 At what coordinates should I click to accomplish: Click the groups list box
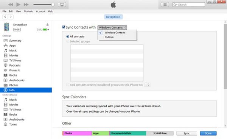point(107,63)
